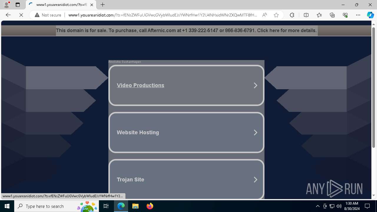This screenshot has width=377, height=212.
Task: Open the tab actions menu icon
Action: coord(18,5)
